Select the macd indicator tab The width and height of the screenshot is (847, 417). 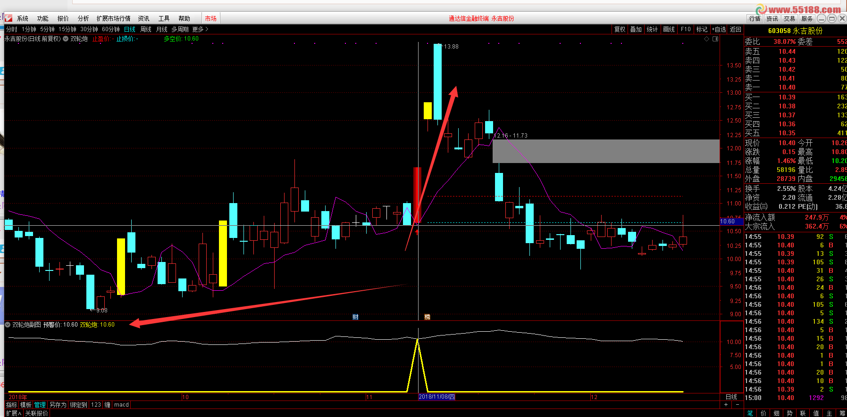(121, 405)
